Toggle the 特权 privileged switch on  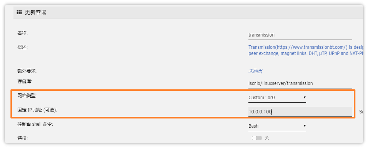click(x=256, y=138)
